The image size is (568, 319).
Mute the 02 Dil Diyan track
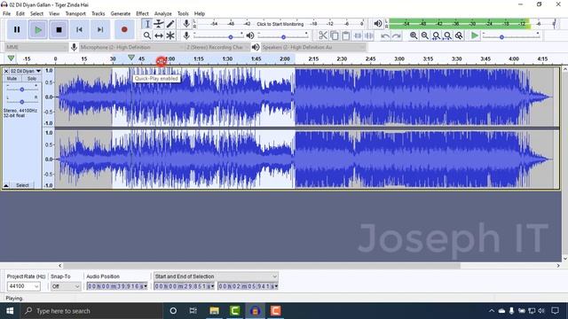(x=12, y=79)
